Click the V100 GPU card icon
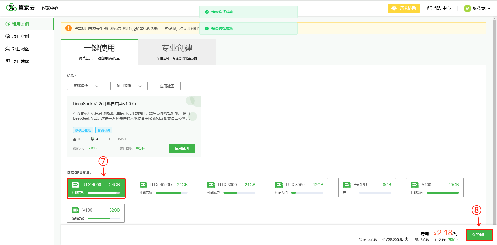This screenshot has height=245, width=497. click(76, 210)
